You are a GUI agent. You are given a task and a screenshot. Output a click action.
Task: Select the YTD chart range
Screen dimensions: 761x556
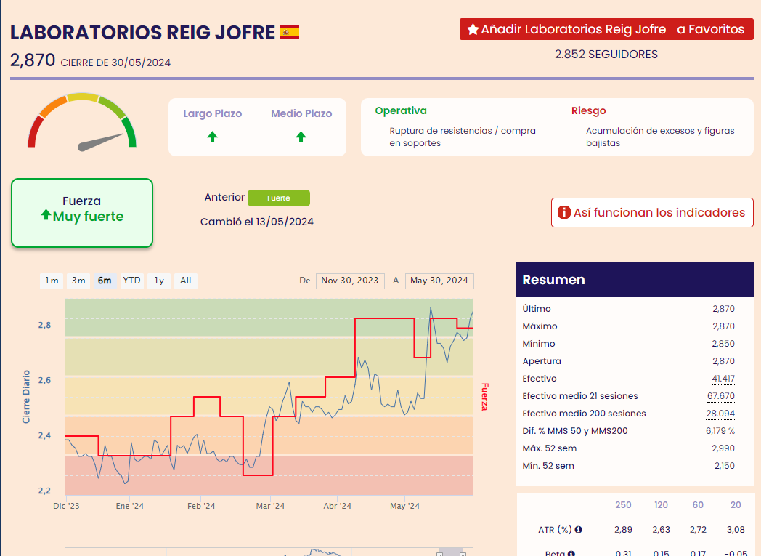click(x=131, y=281)
